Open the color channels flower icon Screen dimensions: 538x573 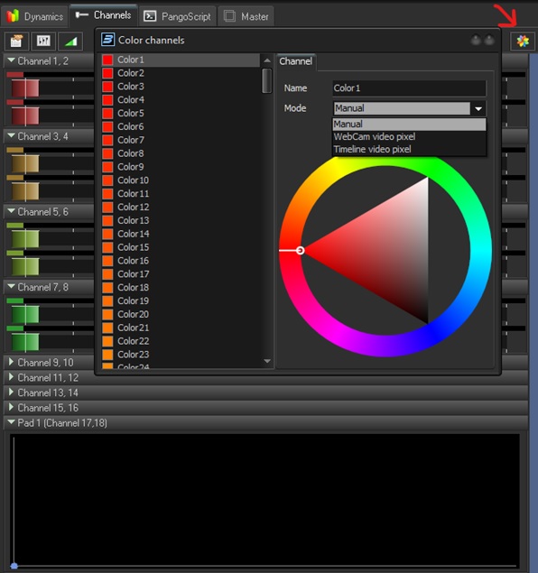(x=523, y=41)
